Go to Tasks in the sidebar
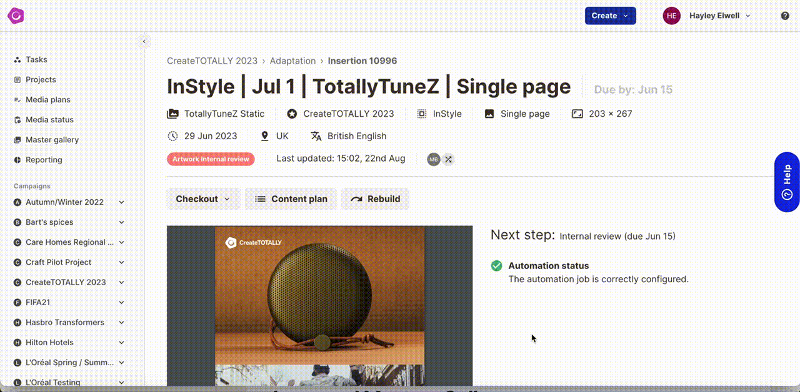This screenshot has width=800, height=392. (x=36, y=60)
